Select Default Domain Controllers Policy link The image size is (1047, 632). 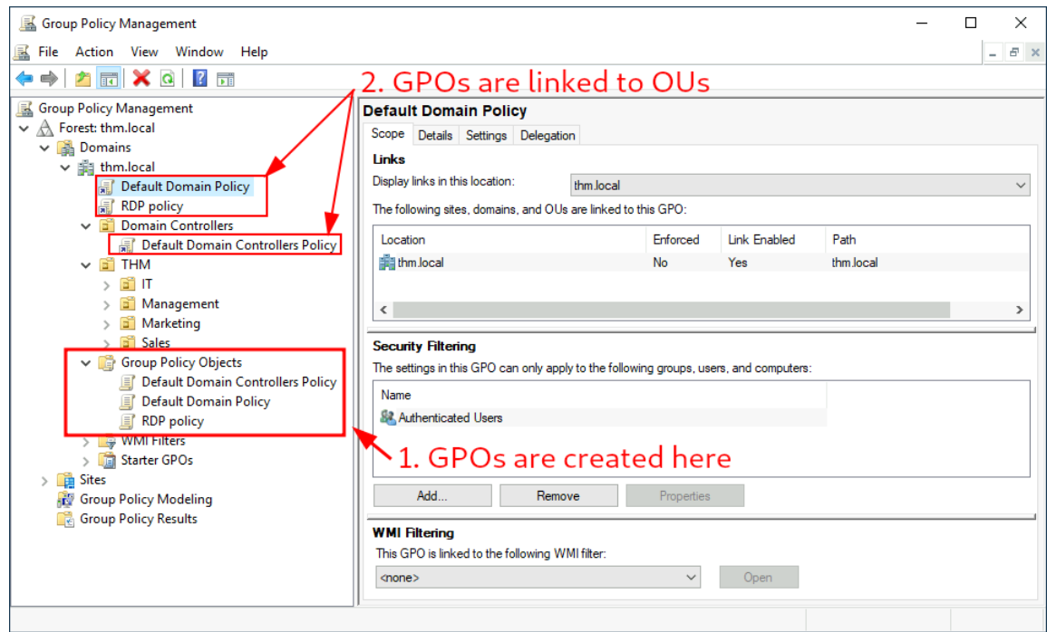click(238, 245)
